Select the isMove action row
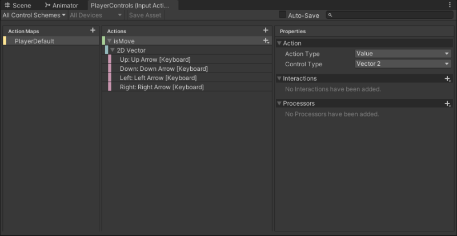 pyautogui.click(x=187, y=41)
